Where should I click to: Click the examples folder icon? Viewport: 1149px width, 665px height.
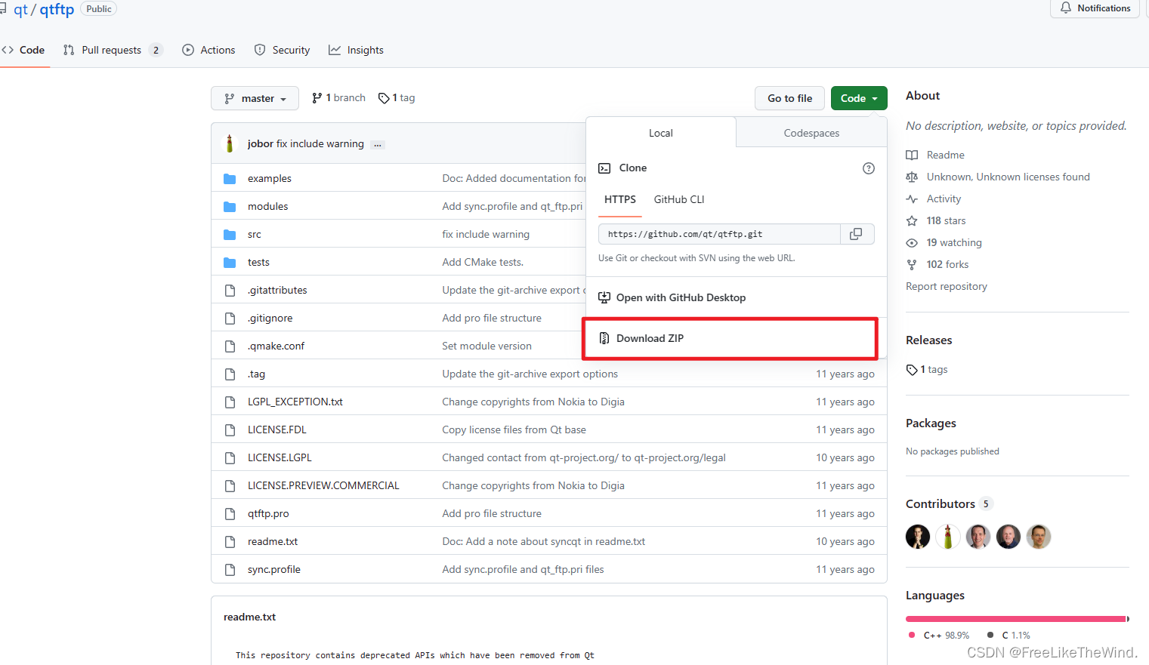tap(230, 179)
